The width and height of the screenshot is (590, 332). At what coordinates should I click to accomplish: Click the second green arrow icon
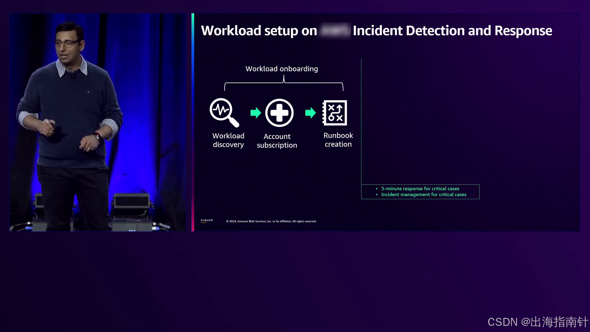pos(310,113)
